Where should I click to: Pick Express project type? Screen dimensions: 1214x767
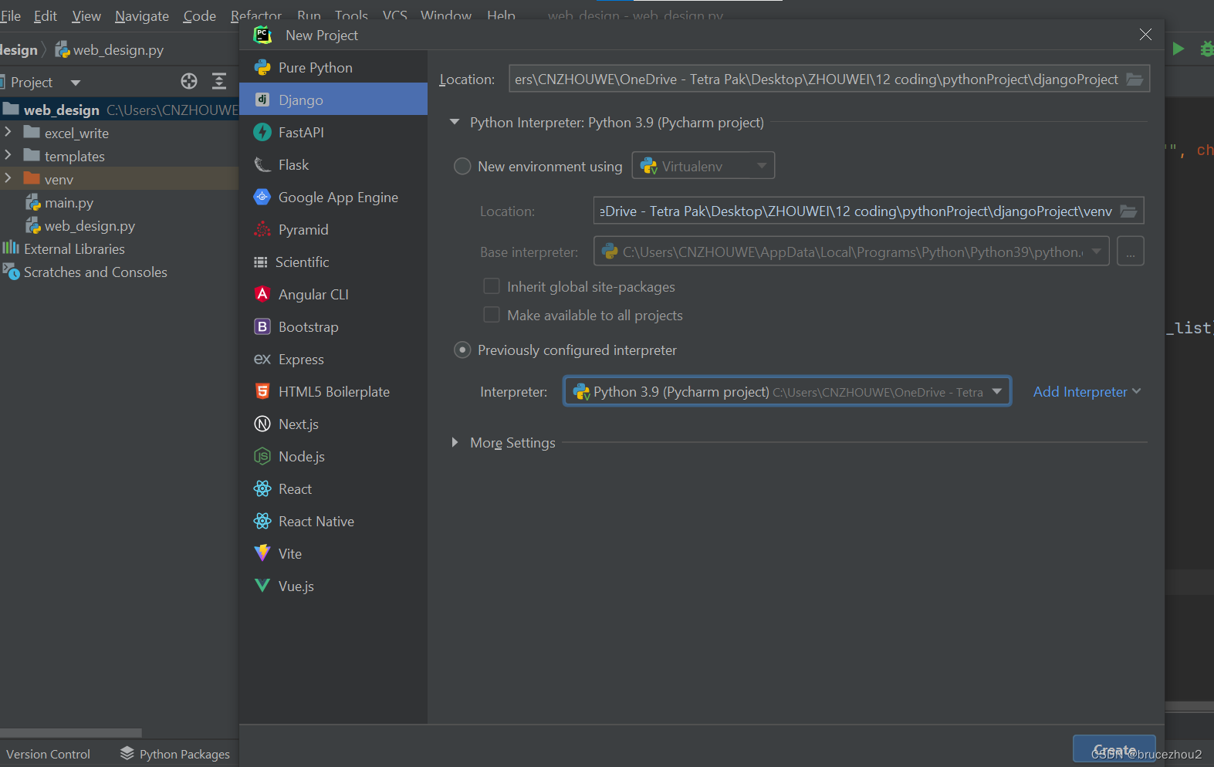333,360
